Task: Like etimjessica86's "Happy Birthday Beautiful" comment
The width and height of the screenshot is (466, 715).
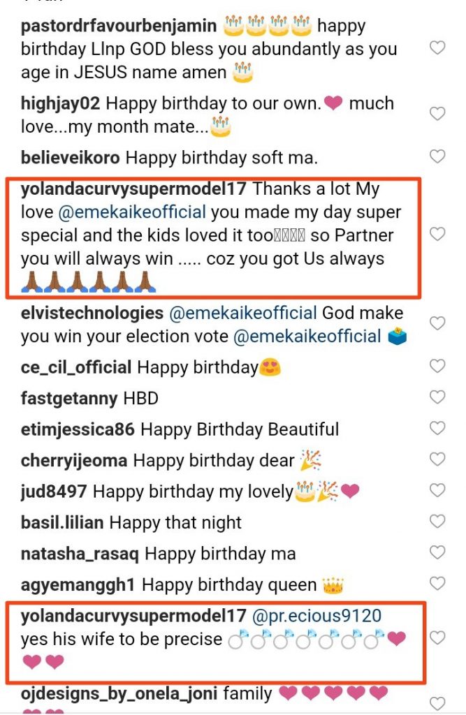Action: 437,429
